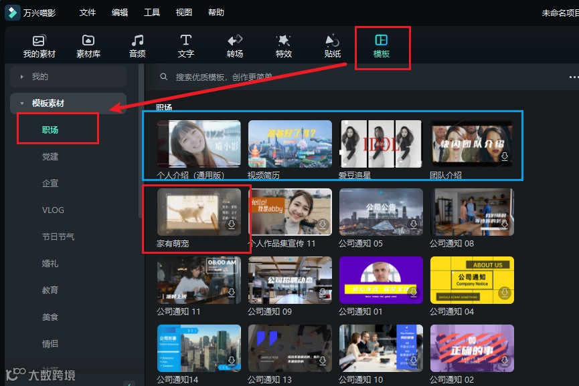Select the 职场 category
The height and width of the screenshot is (386, 579).
tap(50, 130)
